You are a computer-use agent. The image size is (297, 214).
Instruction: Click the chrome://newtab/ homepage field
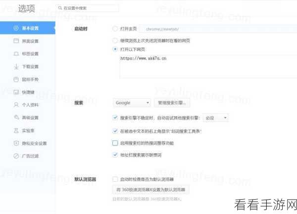coord(218,29)
